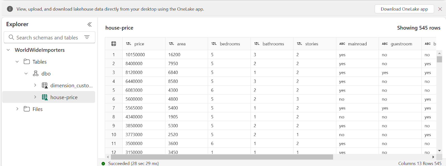The height and width of the screenshot is (166, 446).
Task: Click the green Succeeded status icon
Action: tap(103, 164)
